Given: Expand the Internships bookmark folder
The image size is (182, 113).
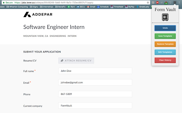Looking at the screenshot, I should click(47, 7).
